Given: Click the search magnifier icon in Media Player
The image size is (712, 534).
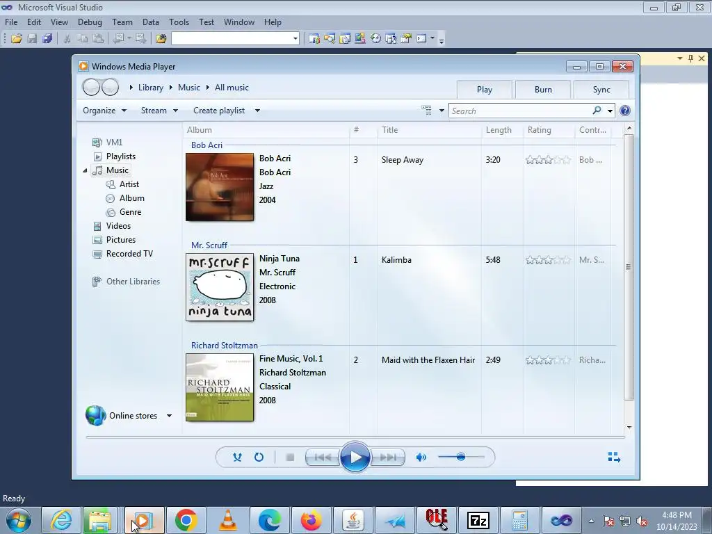Looking at the screenshot, I should pyautogui.click(x=597, y=111).
